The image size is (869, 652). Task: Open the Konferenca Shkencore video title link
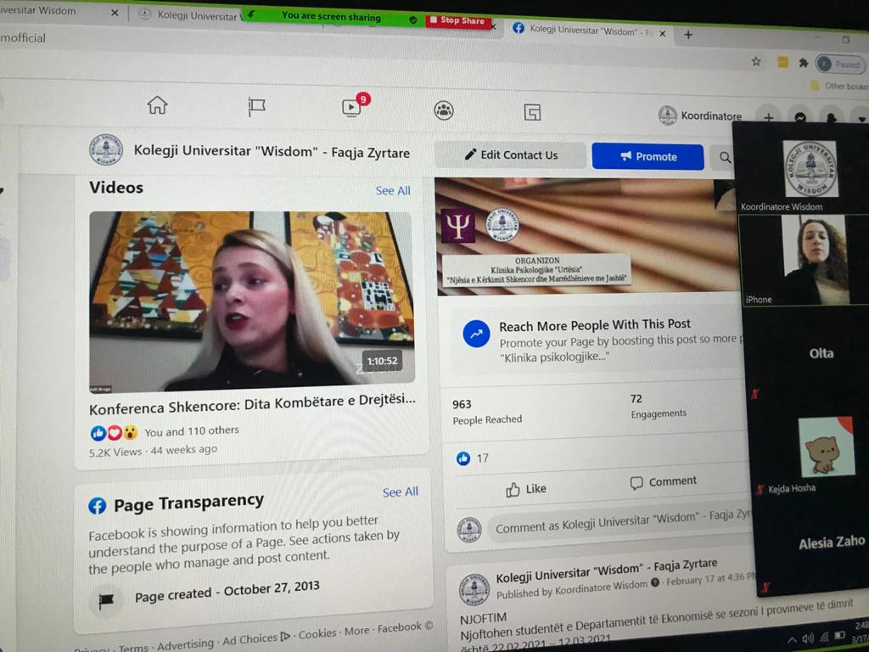(252, 404)
